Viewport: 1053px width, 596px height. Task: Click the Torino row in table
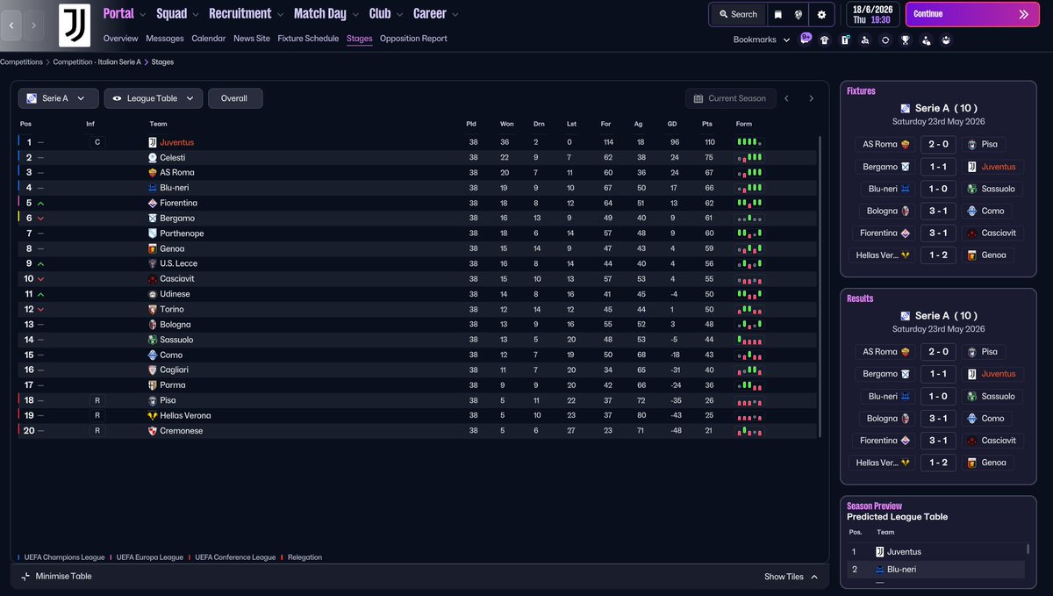tap(417, 309)
